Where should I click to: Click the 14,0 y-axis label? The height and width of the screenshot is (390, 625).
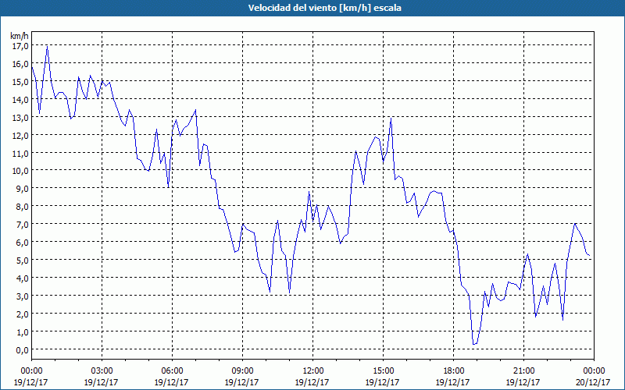(x=20, y=100)
